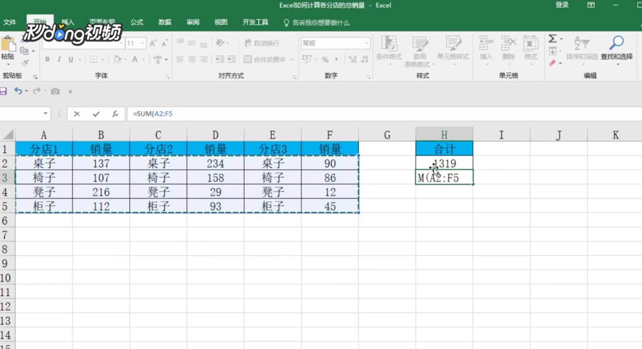Open Customize Quick Access Toolbar dropdown
This screenshot has width=642, height=349.
(70, 91)
